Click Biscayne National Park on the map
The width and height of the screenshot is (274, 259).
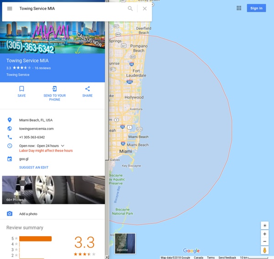tap(122, 212)
